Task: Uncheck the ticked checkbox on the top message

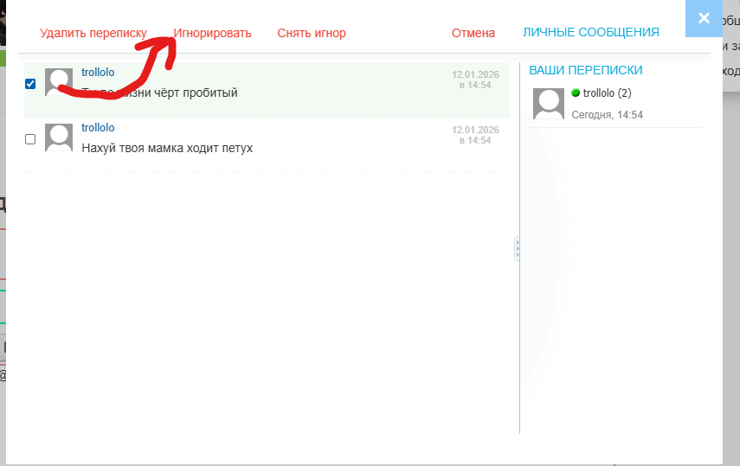Action: [x=30, y=84]
